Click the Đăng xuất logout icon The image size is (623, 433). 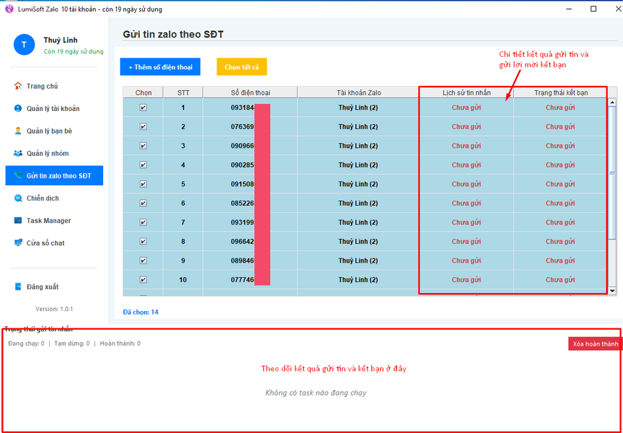tap(18, 287)
